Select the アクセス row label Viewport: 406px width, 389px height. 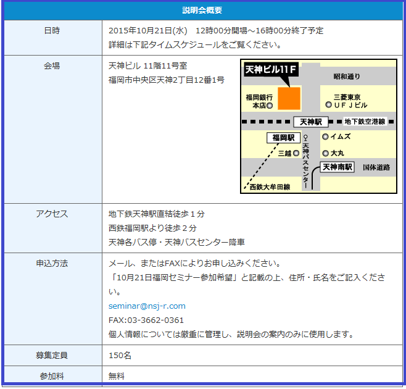52,214
